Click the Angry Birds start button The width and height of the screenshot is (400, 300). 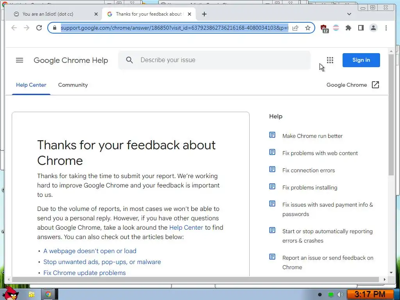[10, 294]
